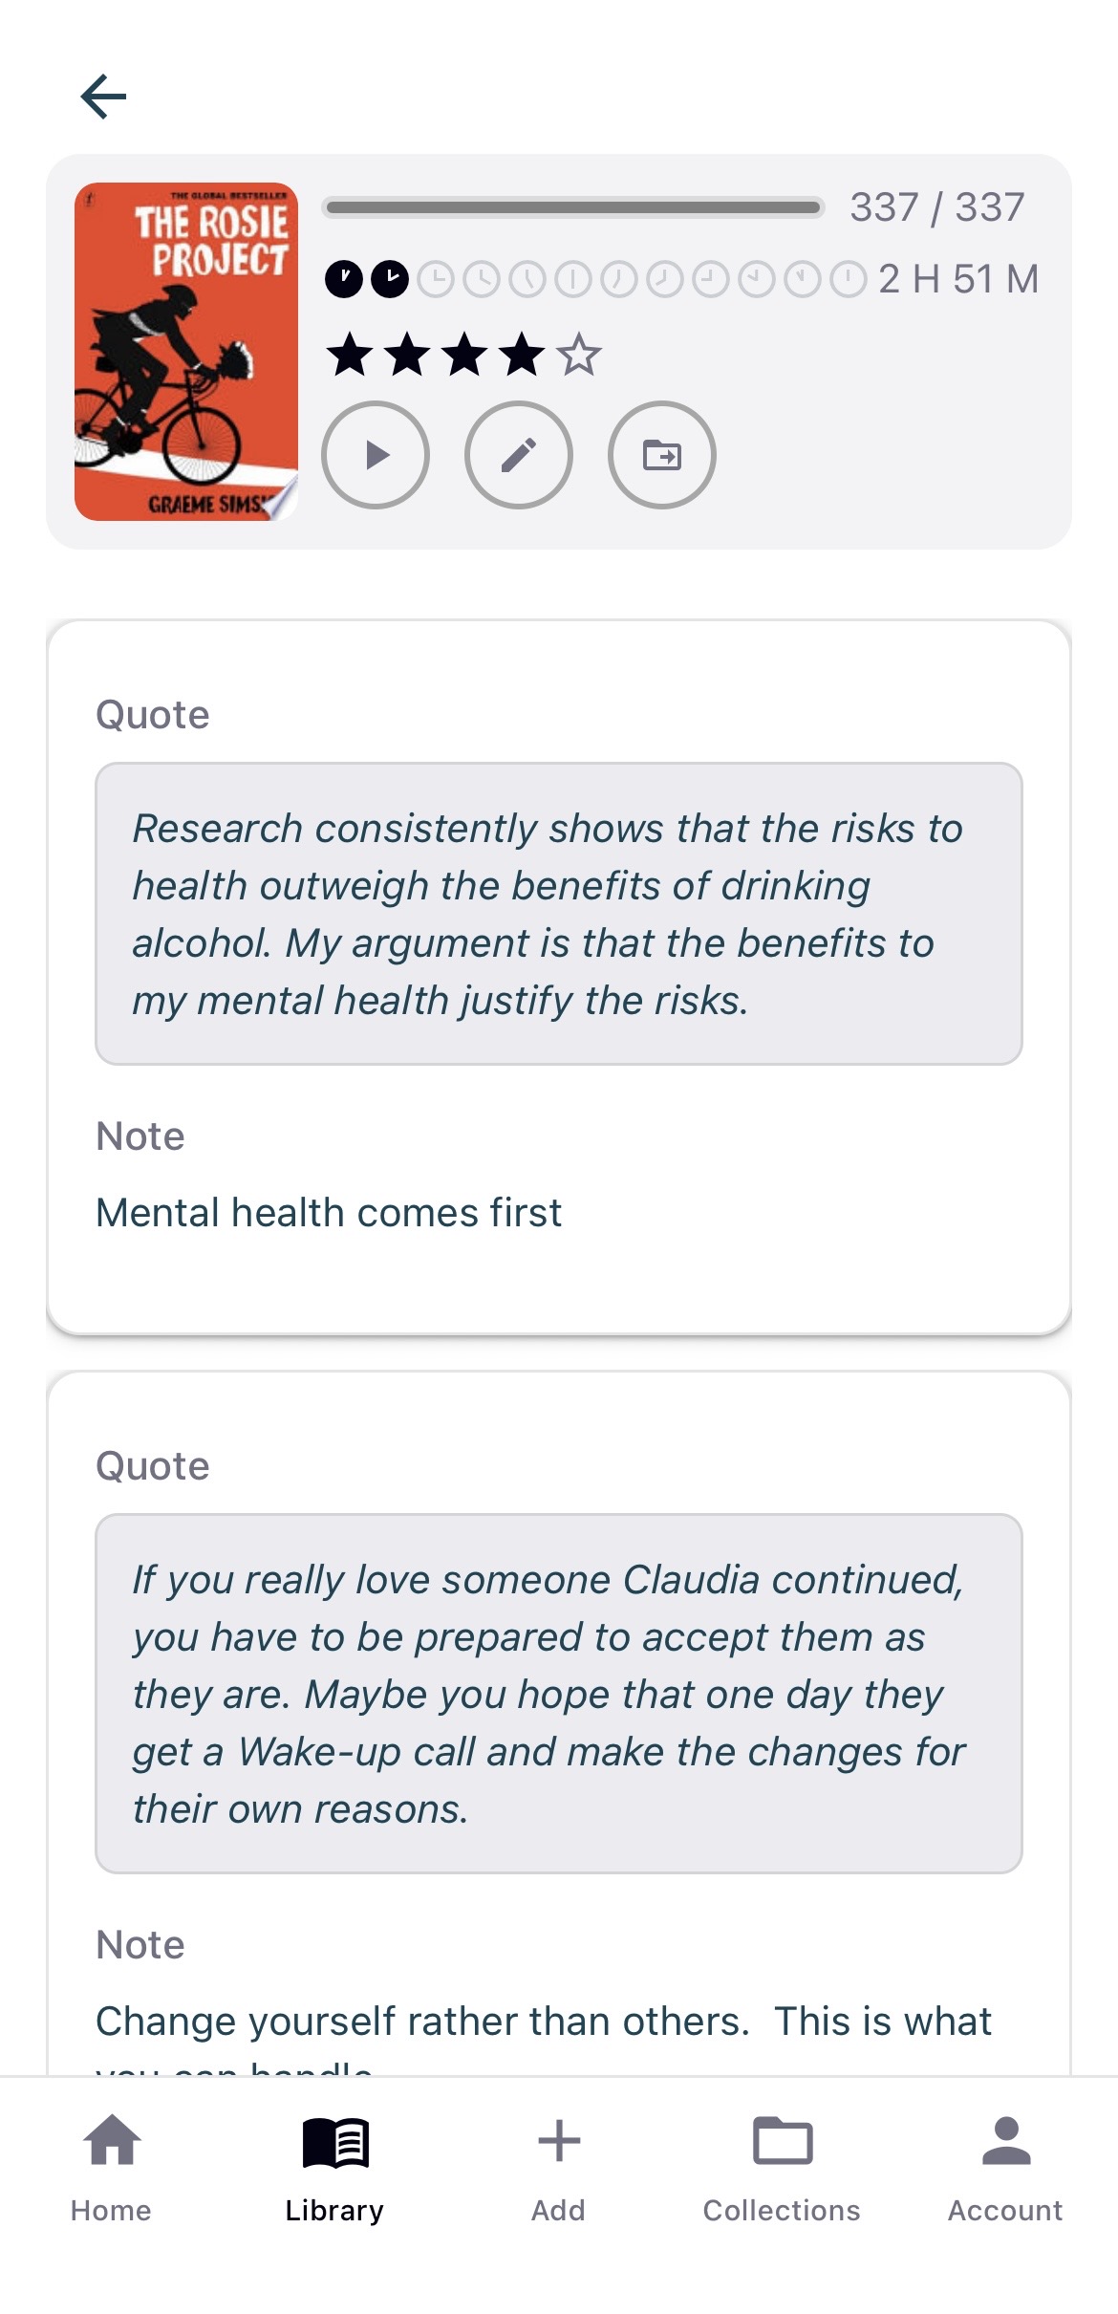The height and width of the screenshot is (2314, 1118).
Task: Tap the 'Mental health comes first' note
Action: 329,1212
